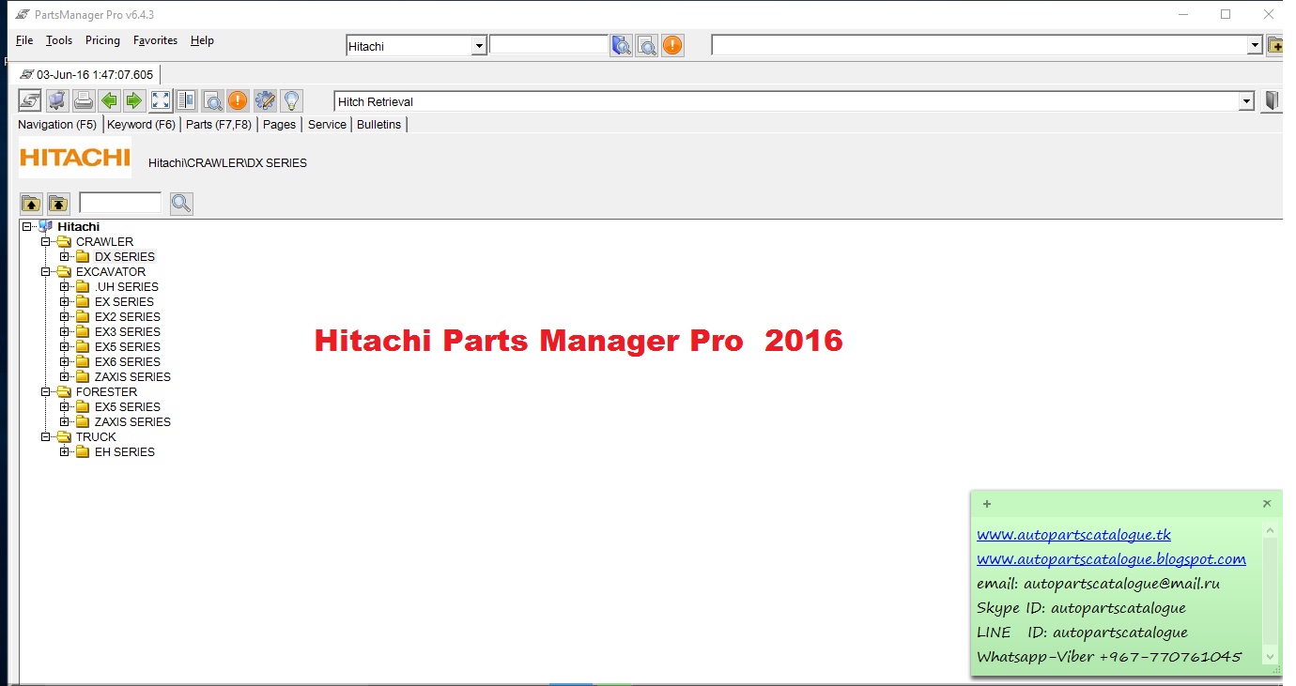This screenshot has height=686, width=1296.
Task: Expand the EX2 SERIES node
Action: click(x=64, y=316)
